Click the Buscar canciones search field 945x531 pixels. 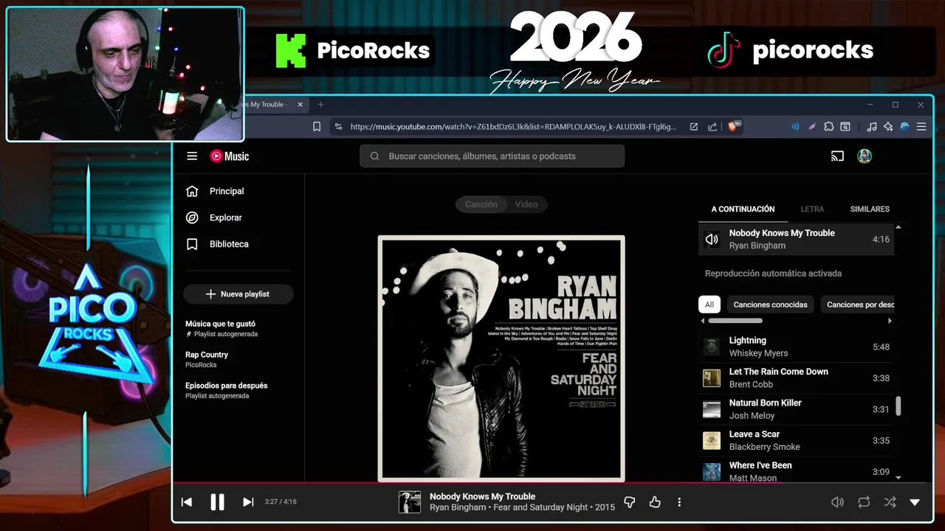point(492,156)
